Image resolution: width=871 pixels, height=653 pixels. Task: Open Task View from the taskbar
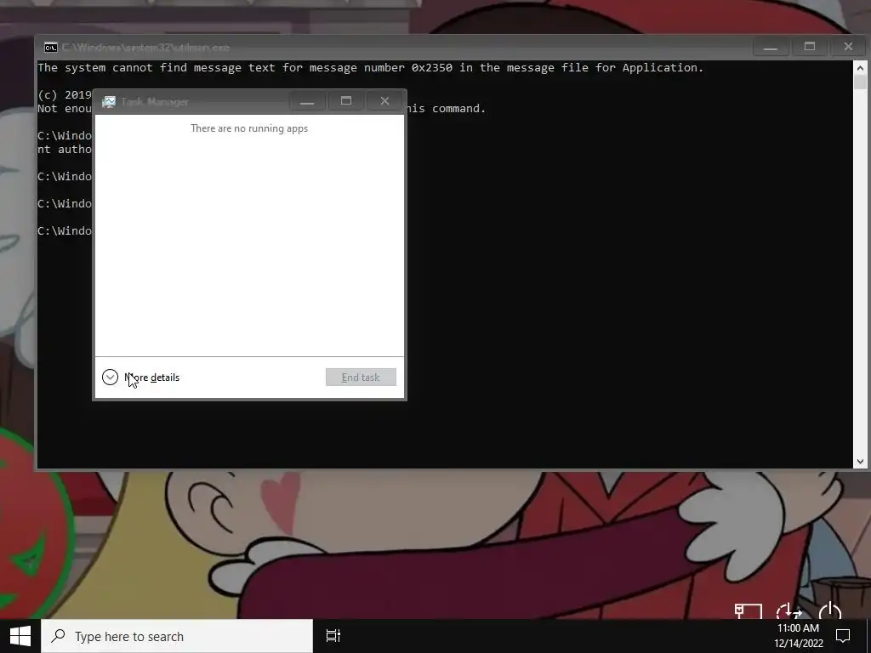333,636
